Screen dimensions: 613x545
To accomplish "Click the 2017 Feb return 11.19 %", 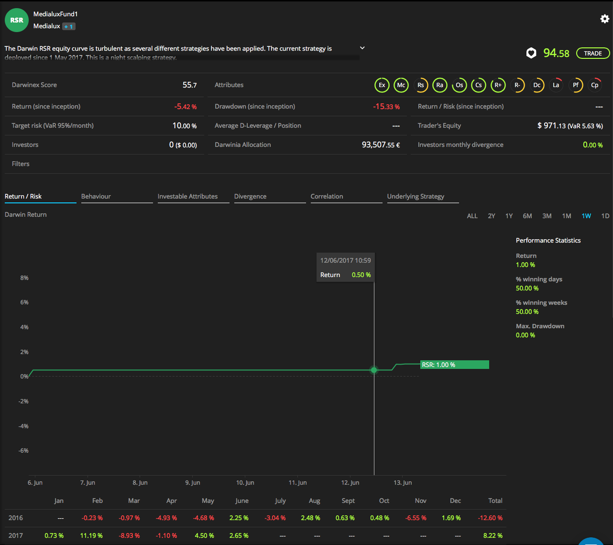I will tap(91, 535).
